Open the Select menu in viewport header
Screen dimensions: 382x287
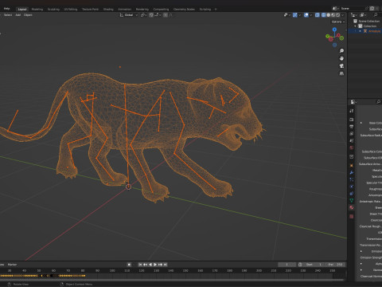click(8, 15)
